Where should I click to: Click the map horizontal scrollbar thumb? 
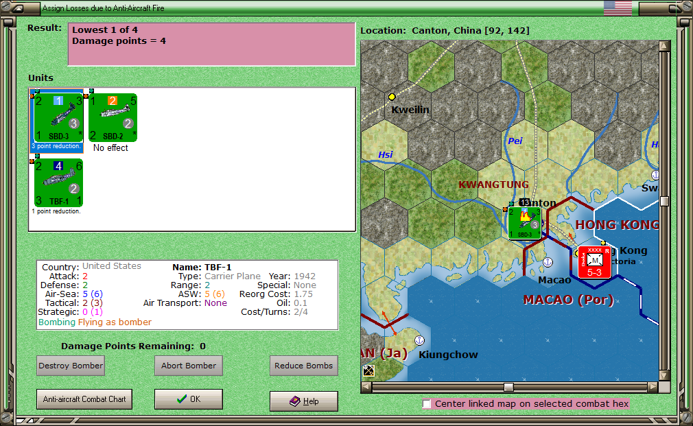tap(508, 387)
